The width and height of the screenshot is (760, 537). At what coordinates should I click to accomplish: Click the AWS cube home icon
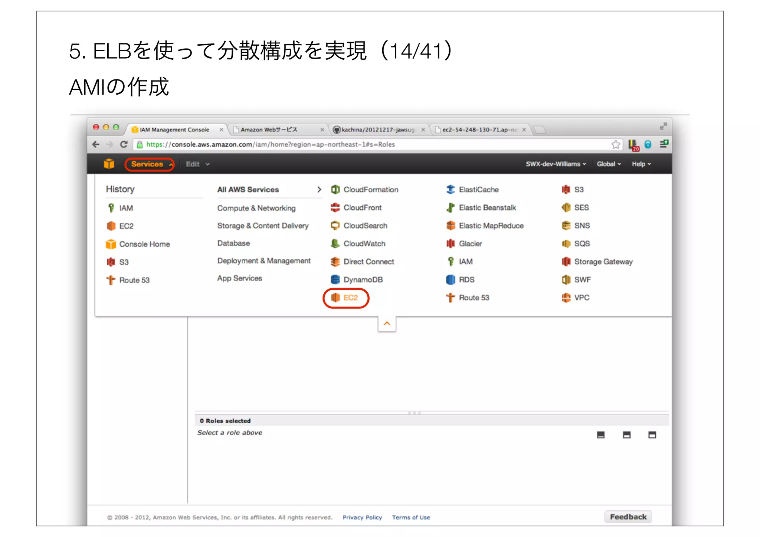109,164
